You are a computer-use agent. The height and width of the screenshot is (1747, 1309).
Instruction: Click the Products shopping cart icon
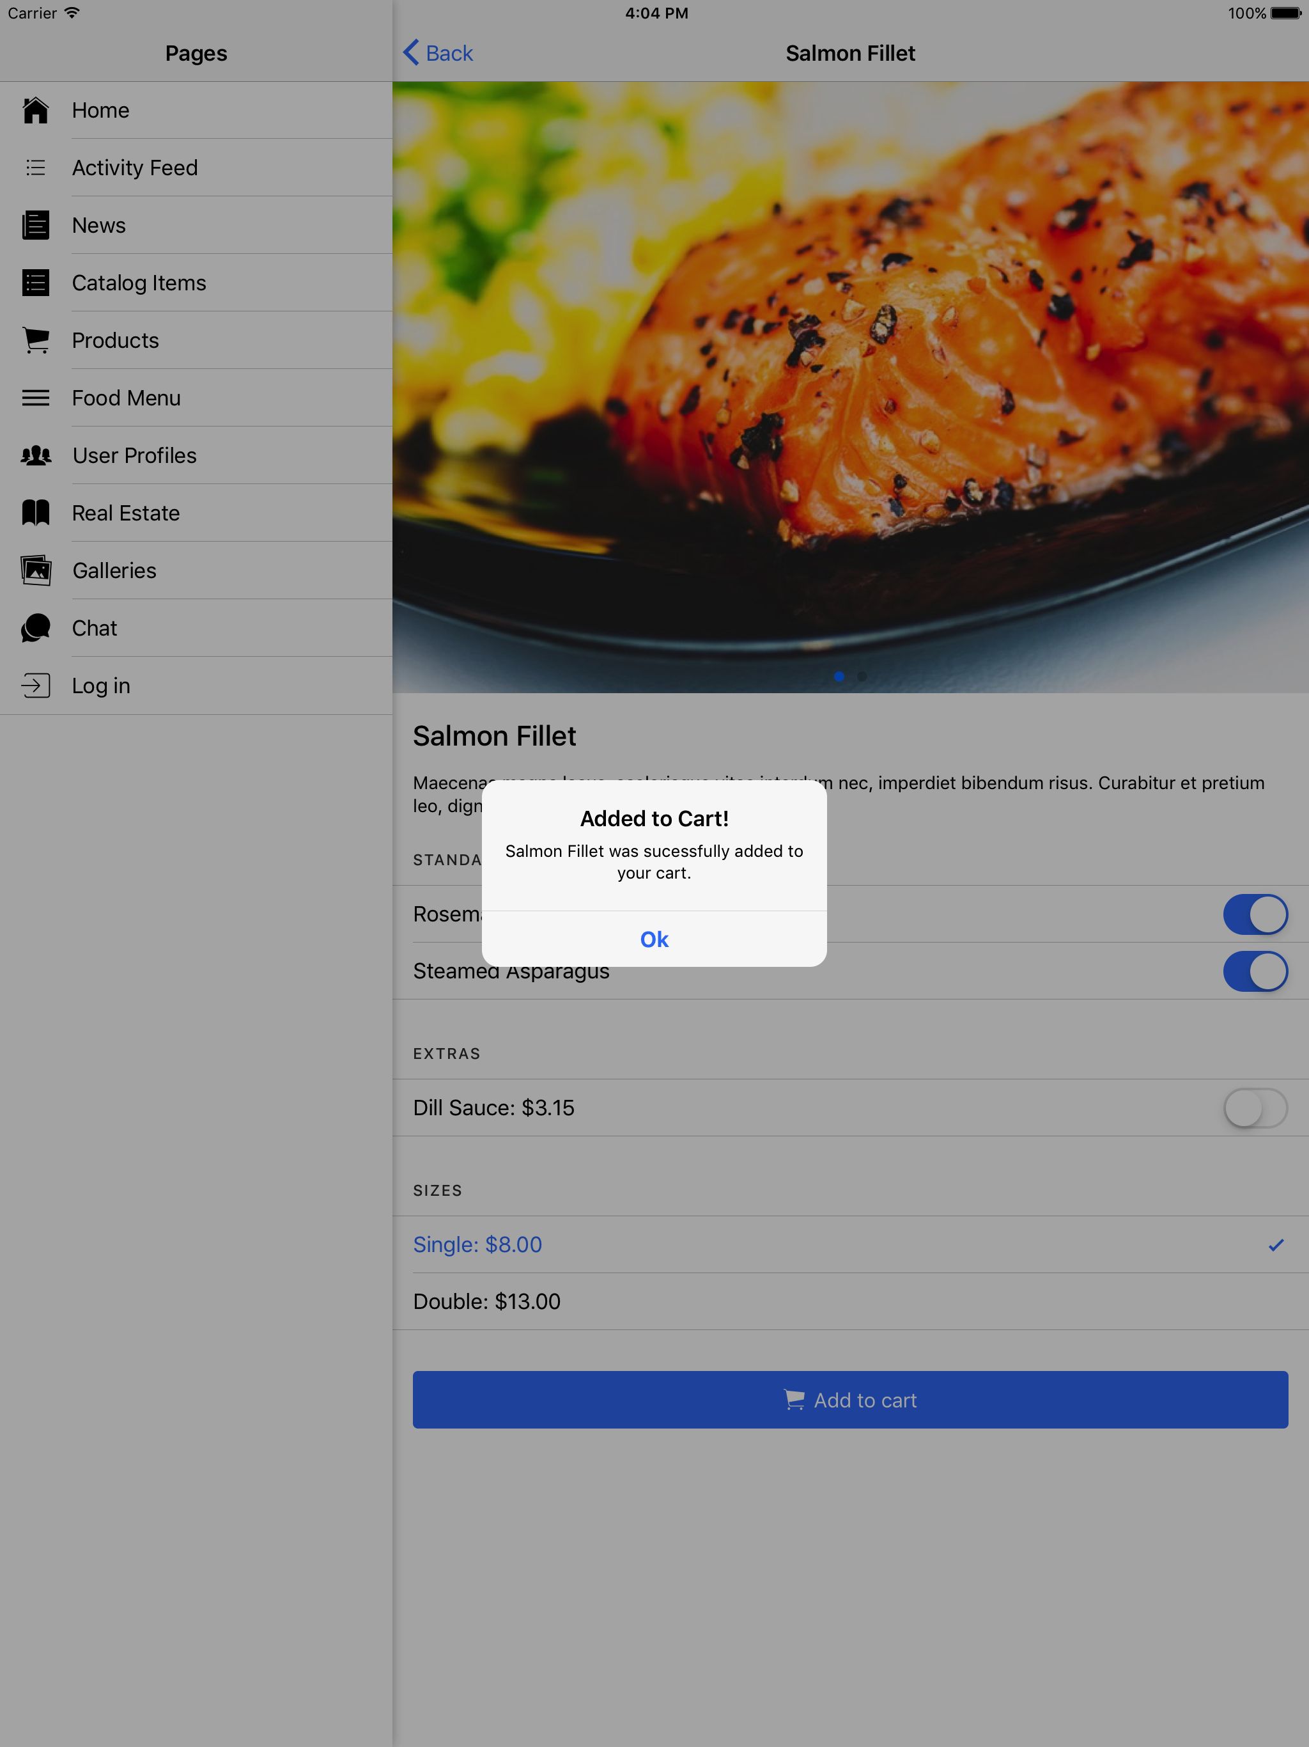pyautogui.click(x=36, y=340)
